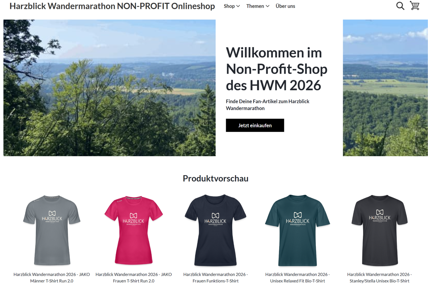
Task: Select the navy Frauen Funktions-T-Shirt image
Action: click(x=216, y=230)
